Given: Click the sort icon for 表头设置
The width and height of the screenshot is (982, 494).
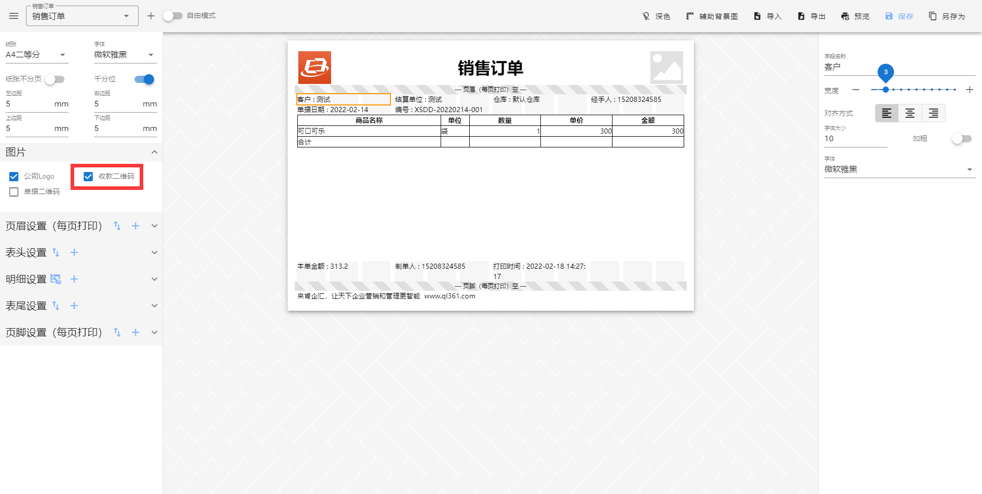Looking at the screenshot, I should point(56,252).
